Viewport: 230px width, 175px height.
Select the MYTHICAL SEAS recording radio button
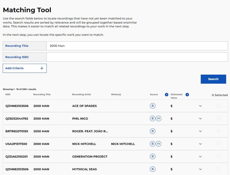pyautogui.click(x=219, y=169)
